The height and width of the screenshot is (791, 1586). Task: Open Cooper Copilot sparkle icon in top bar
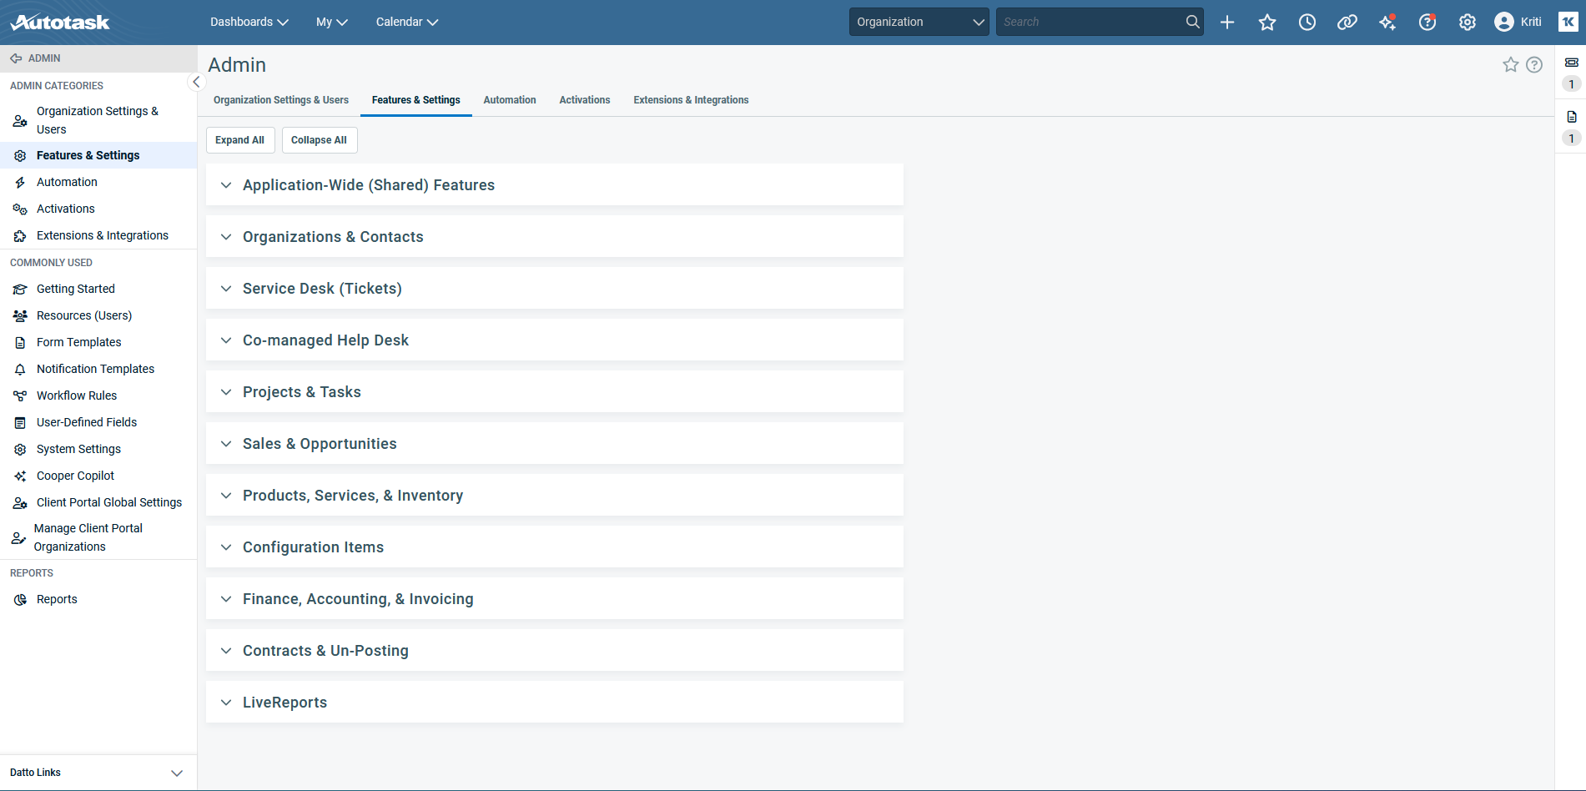click(1387, 23)
